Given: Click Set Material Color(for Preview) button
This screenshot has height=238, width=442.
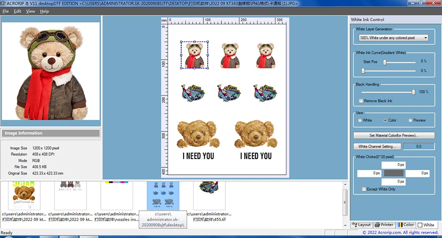Looking at the screenshot, I should (x=394, y=136).
